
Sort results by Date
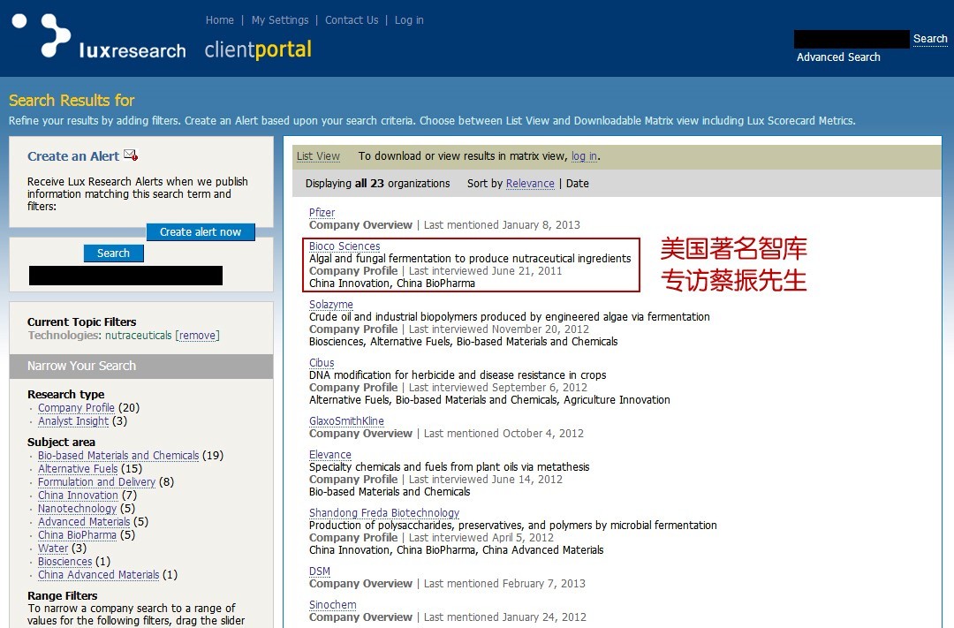pos(579,183)
